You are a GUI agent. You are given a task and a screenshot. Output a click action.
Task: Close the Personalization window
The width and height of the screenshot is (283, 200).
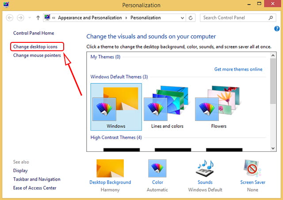272,4
